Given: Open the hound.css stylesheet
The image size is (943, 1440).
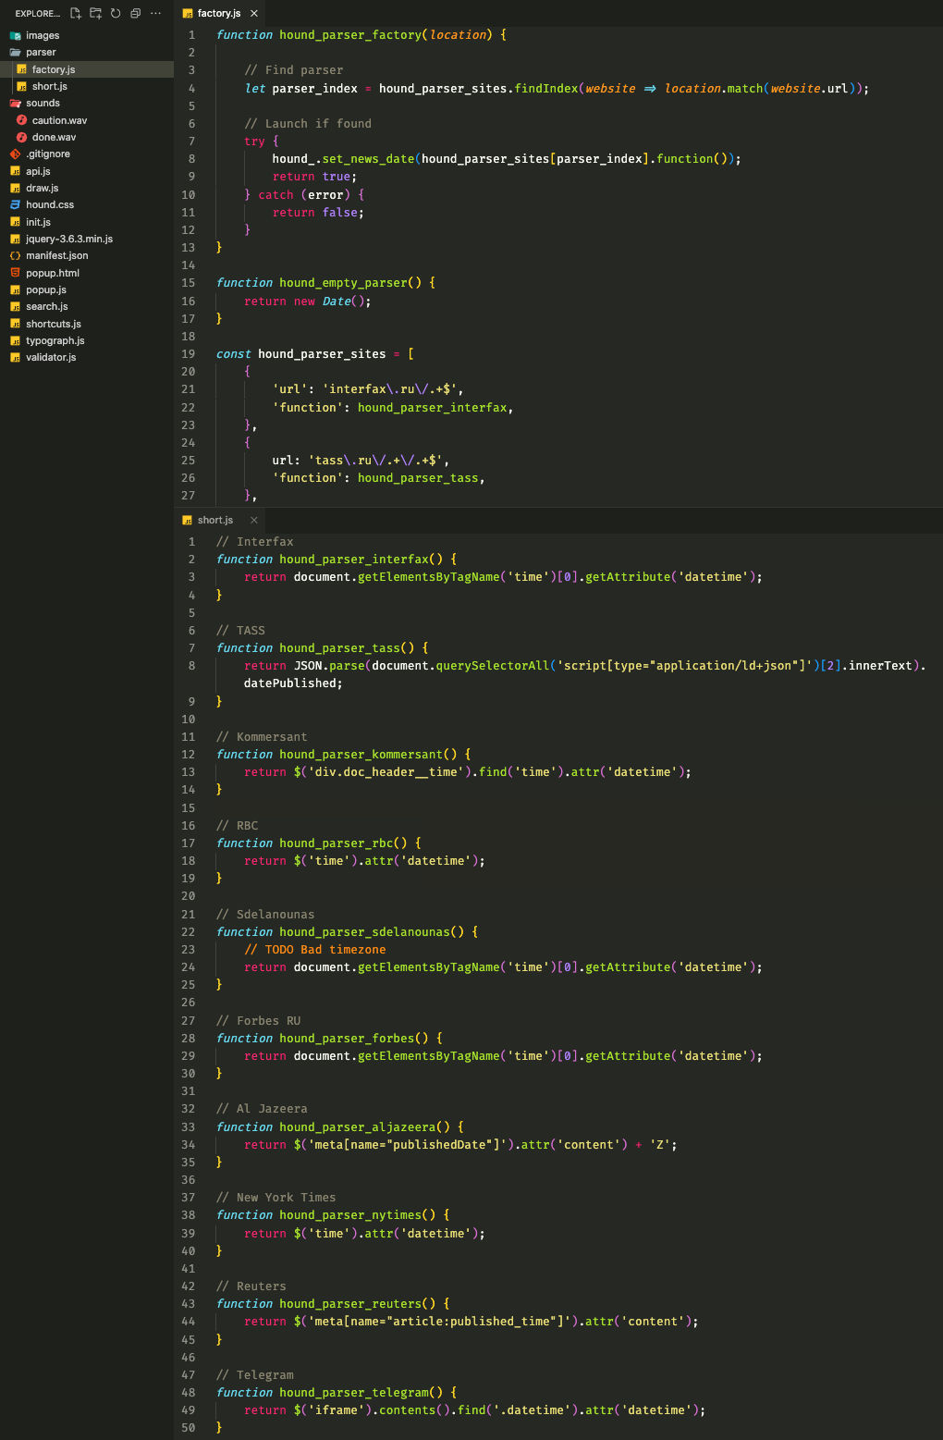Looking at the screenshot, I should (x=87, y=204).
